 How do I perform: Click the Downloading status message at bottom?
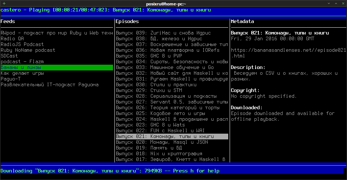[110, 171]
